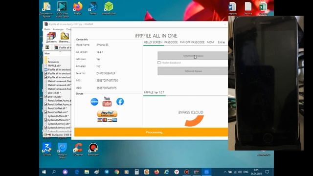Open WinRAR Файл menu

click(x=47, y=29)
